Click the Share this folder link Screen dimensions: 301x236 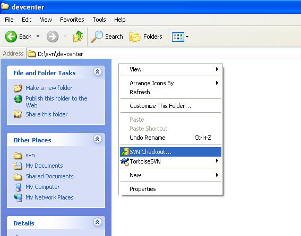pos(47,114)
